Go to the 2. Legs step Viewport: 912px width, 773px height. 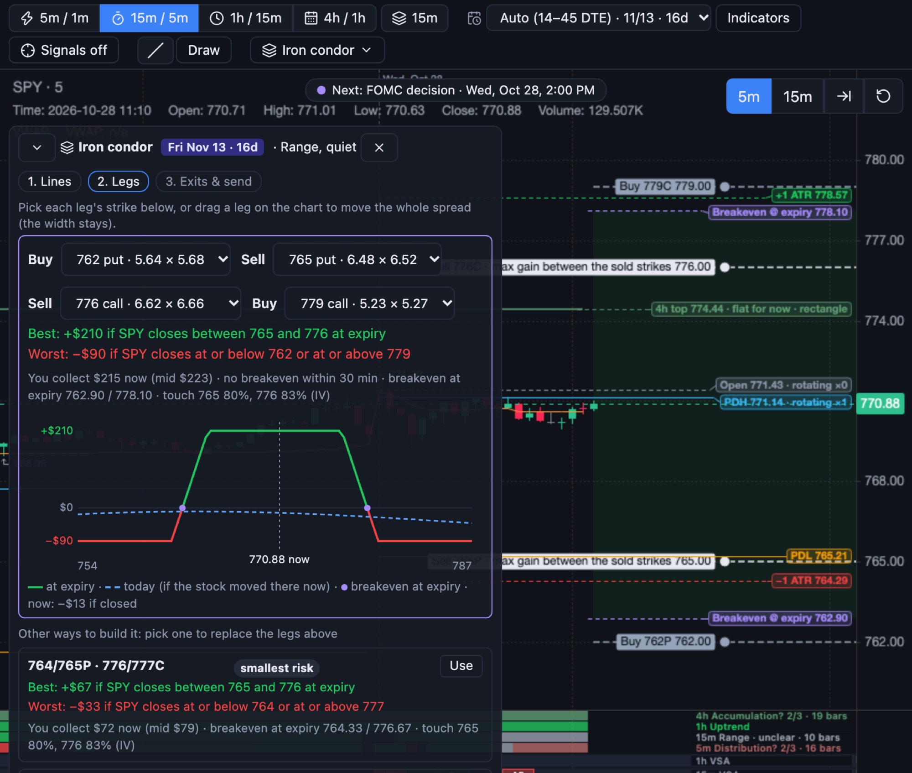point(119,182)
